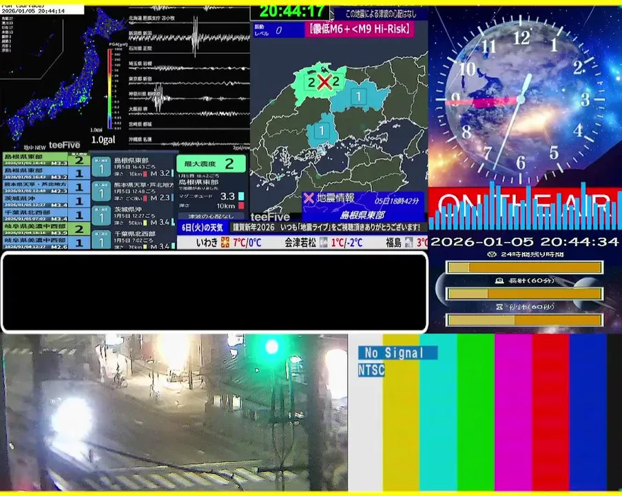This screenshot has height=496, width=622.
Task: Click the No Signal label
Action: tap(398, 352)
